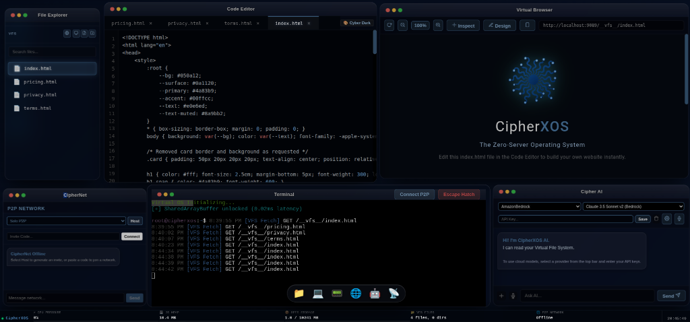The height and width of the screenshot is (322, 690).
Task: Click the plus attach icon in Cipher AI
Action: [x=501, y=296]
